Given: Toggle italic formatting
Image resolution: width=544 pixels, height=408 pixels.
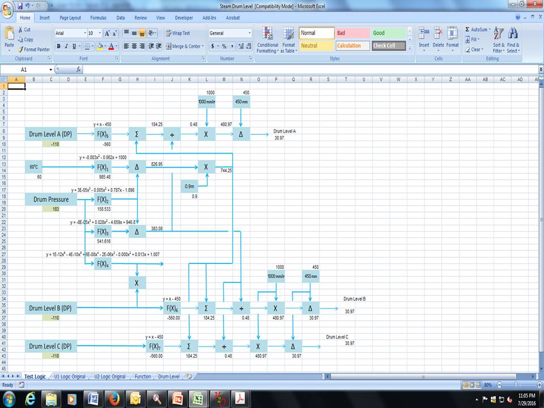Looking at the screenshot, I should tap(66, 45).
